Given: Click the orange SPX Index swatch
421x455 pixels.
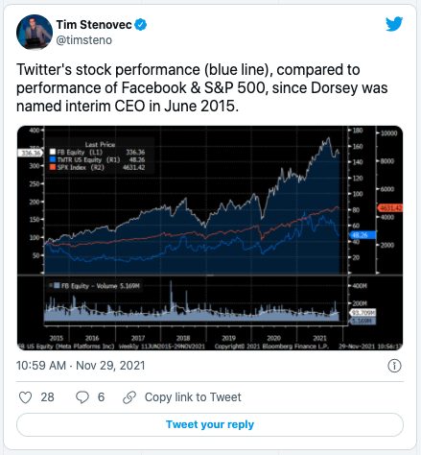Looking at the screenshot, I should coord(53,167).
